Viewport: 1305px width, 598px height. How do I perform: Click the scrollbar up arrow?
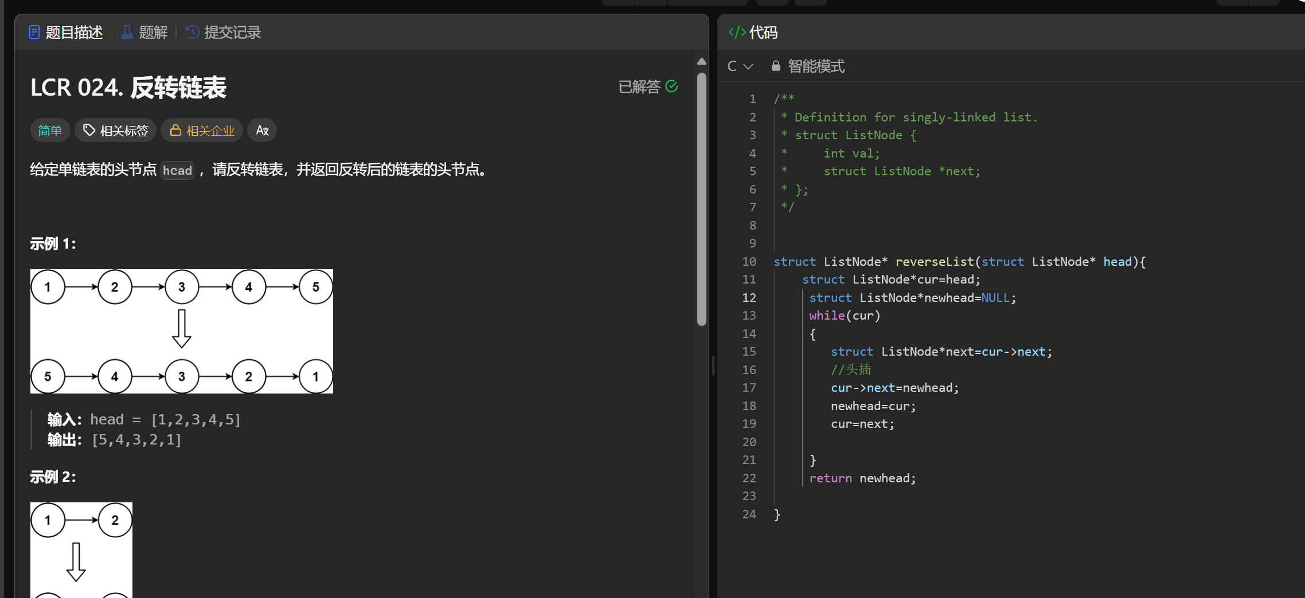click(702, 61)
